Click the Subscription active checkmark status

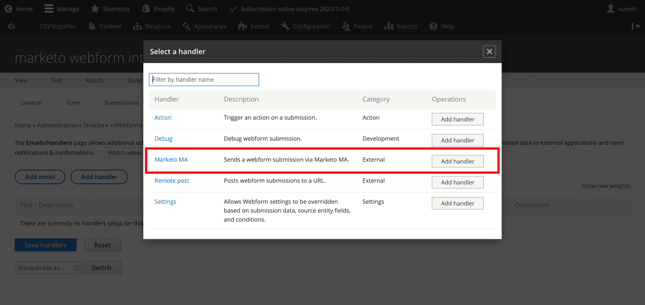289,9
